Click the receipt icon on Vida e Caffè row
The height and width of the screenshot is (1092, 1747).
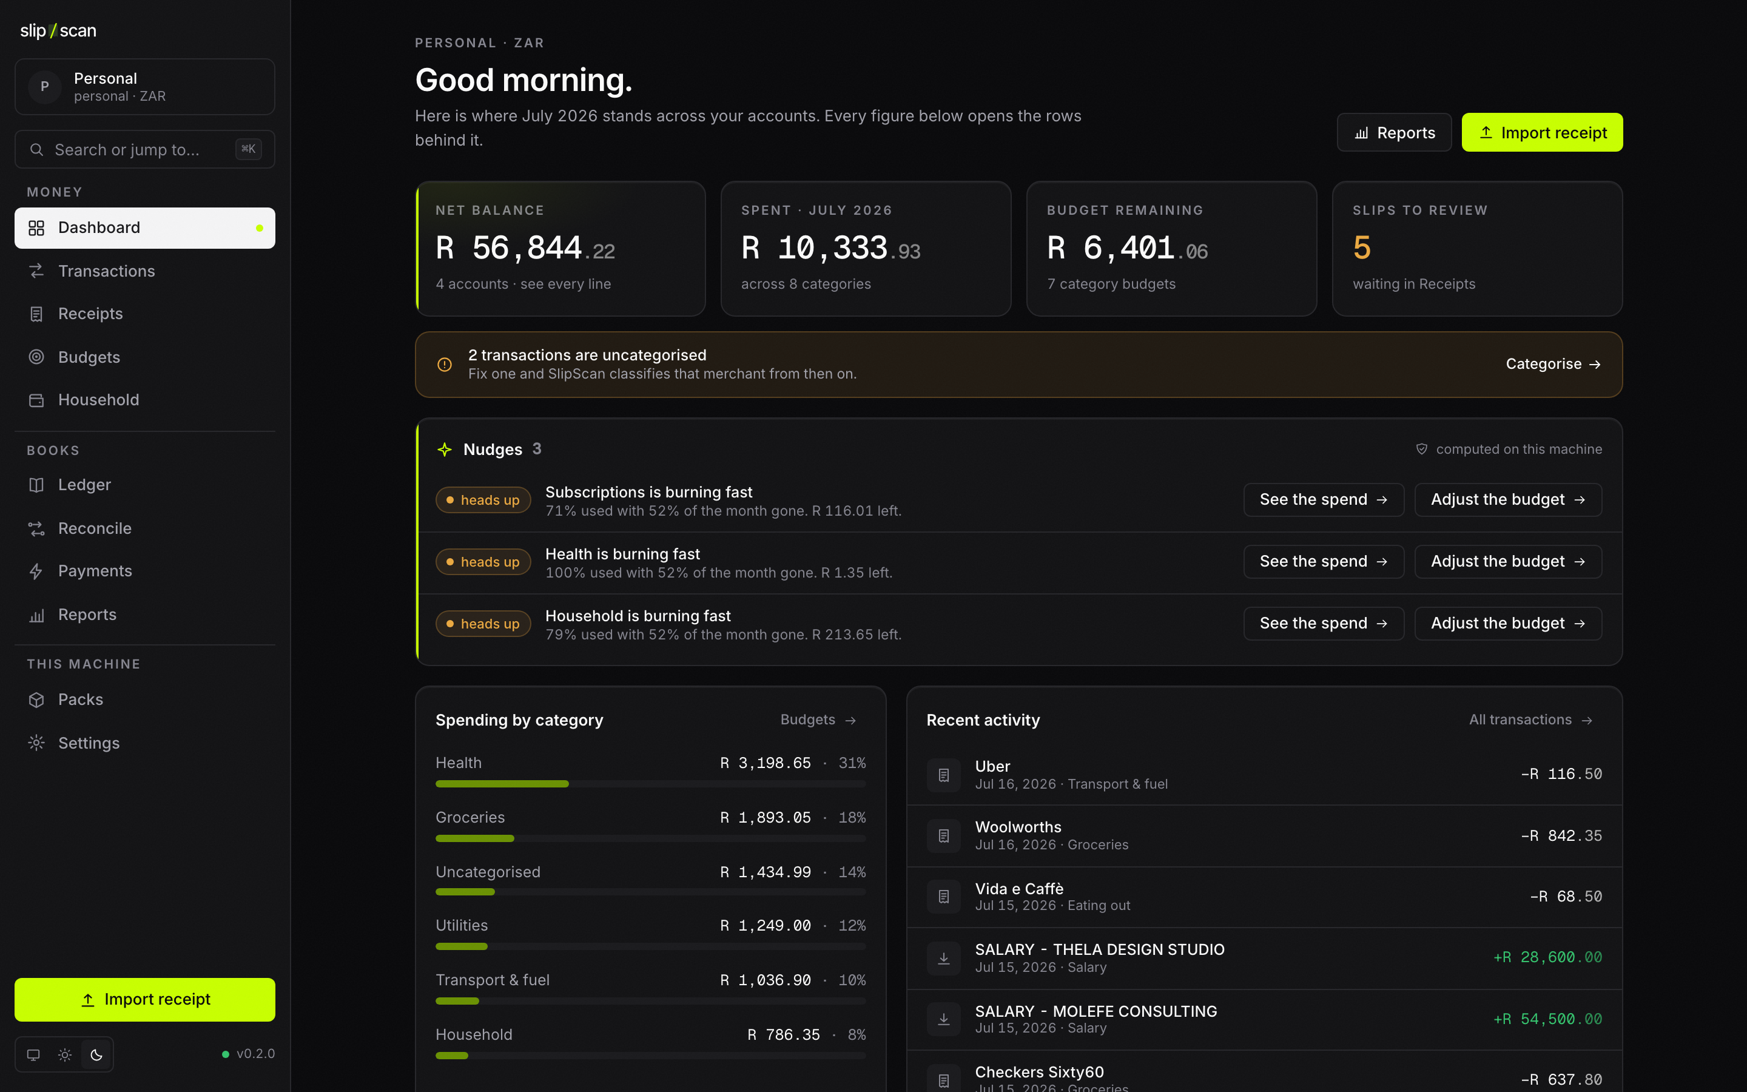point(943,896)
